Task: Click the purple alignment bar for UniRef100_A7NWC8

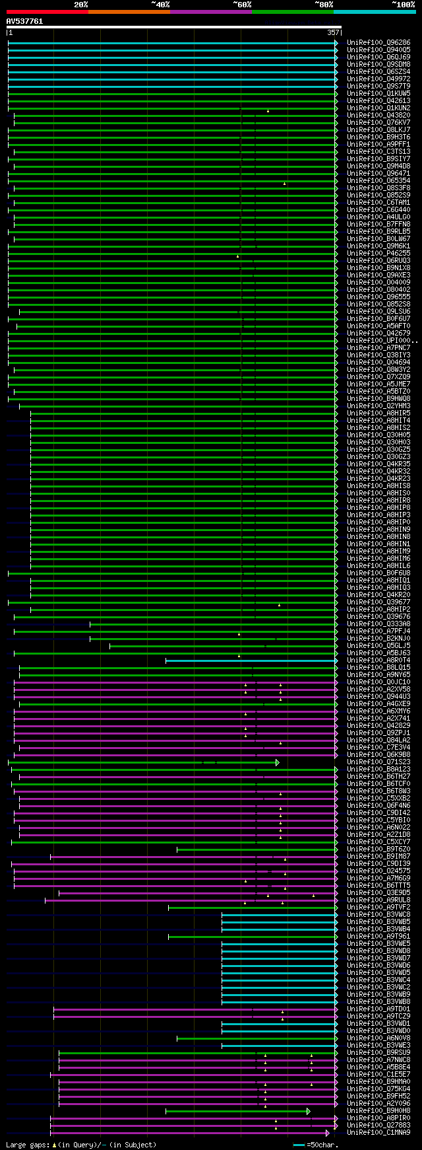Action: [198, 1060]
